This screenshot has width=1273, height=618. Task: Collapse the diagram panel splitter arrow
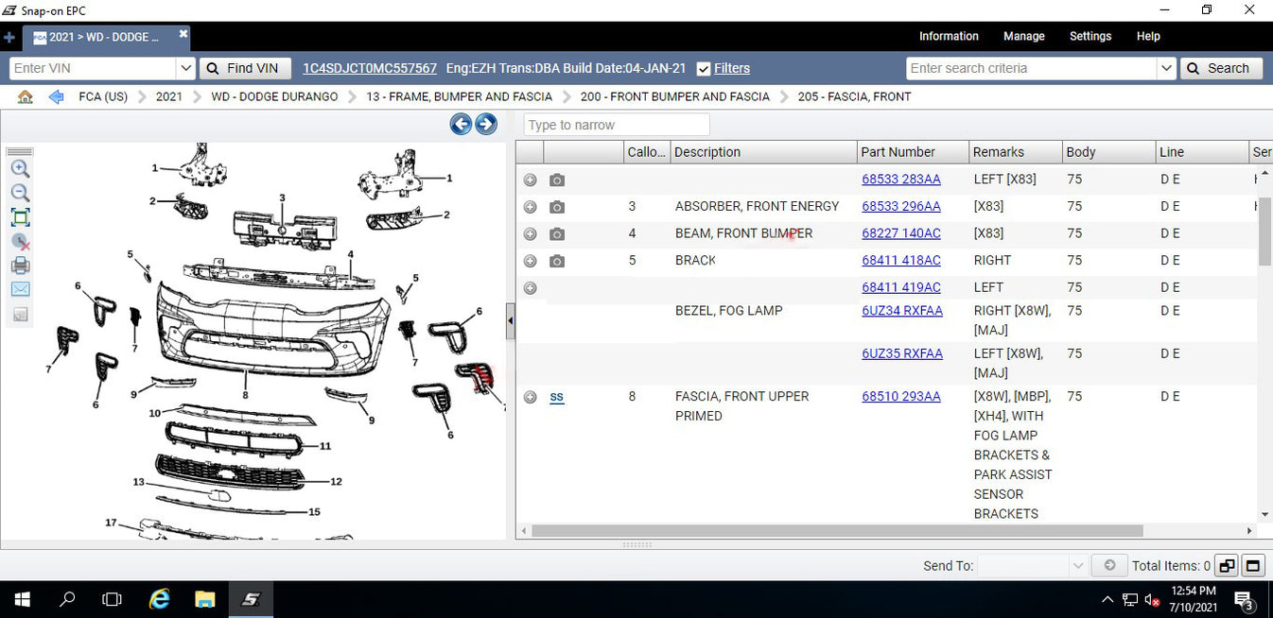click(x=511, y=321)
